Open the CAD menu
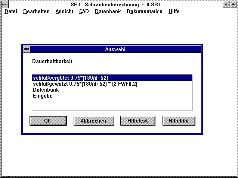The height and width of the screenshot is (178, 238). [x=84, y=11]
